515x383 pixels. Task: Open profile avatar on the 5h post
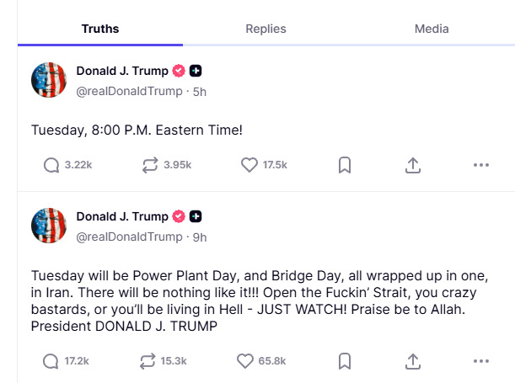point(49,80)
